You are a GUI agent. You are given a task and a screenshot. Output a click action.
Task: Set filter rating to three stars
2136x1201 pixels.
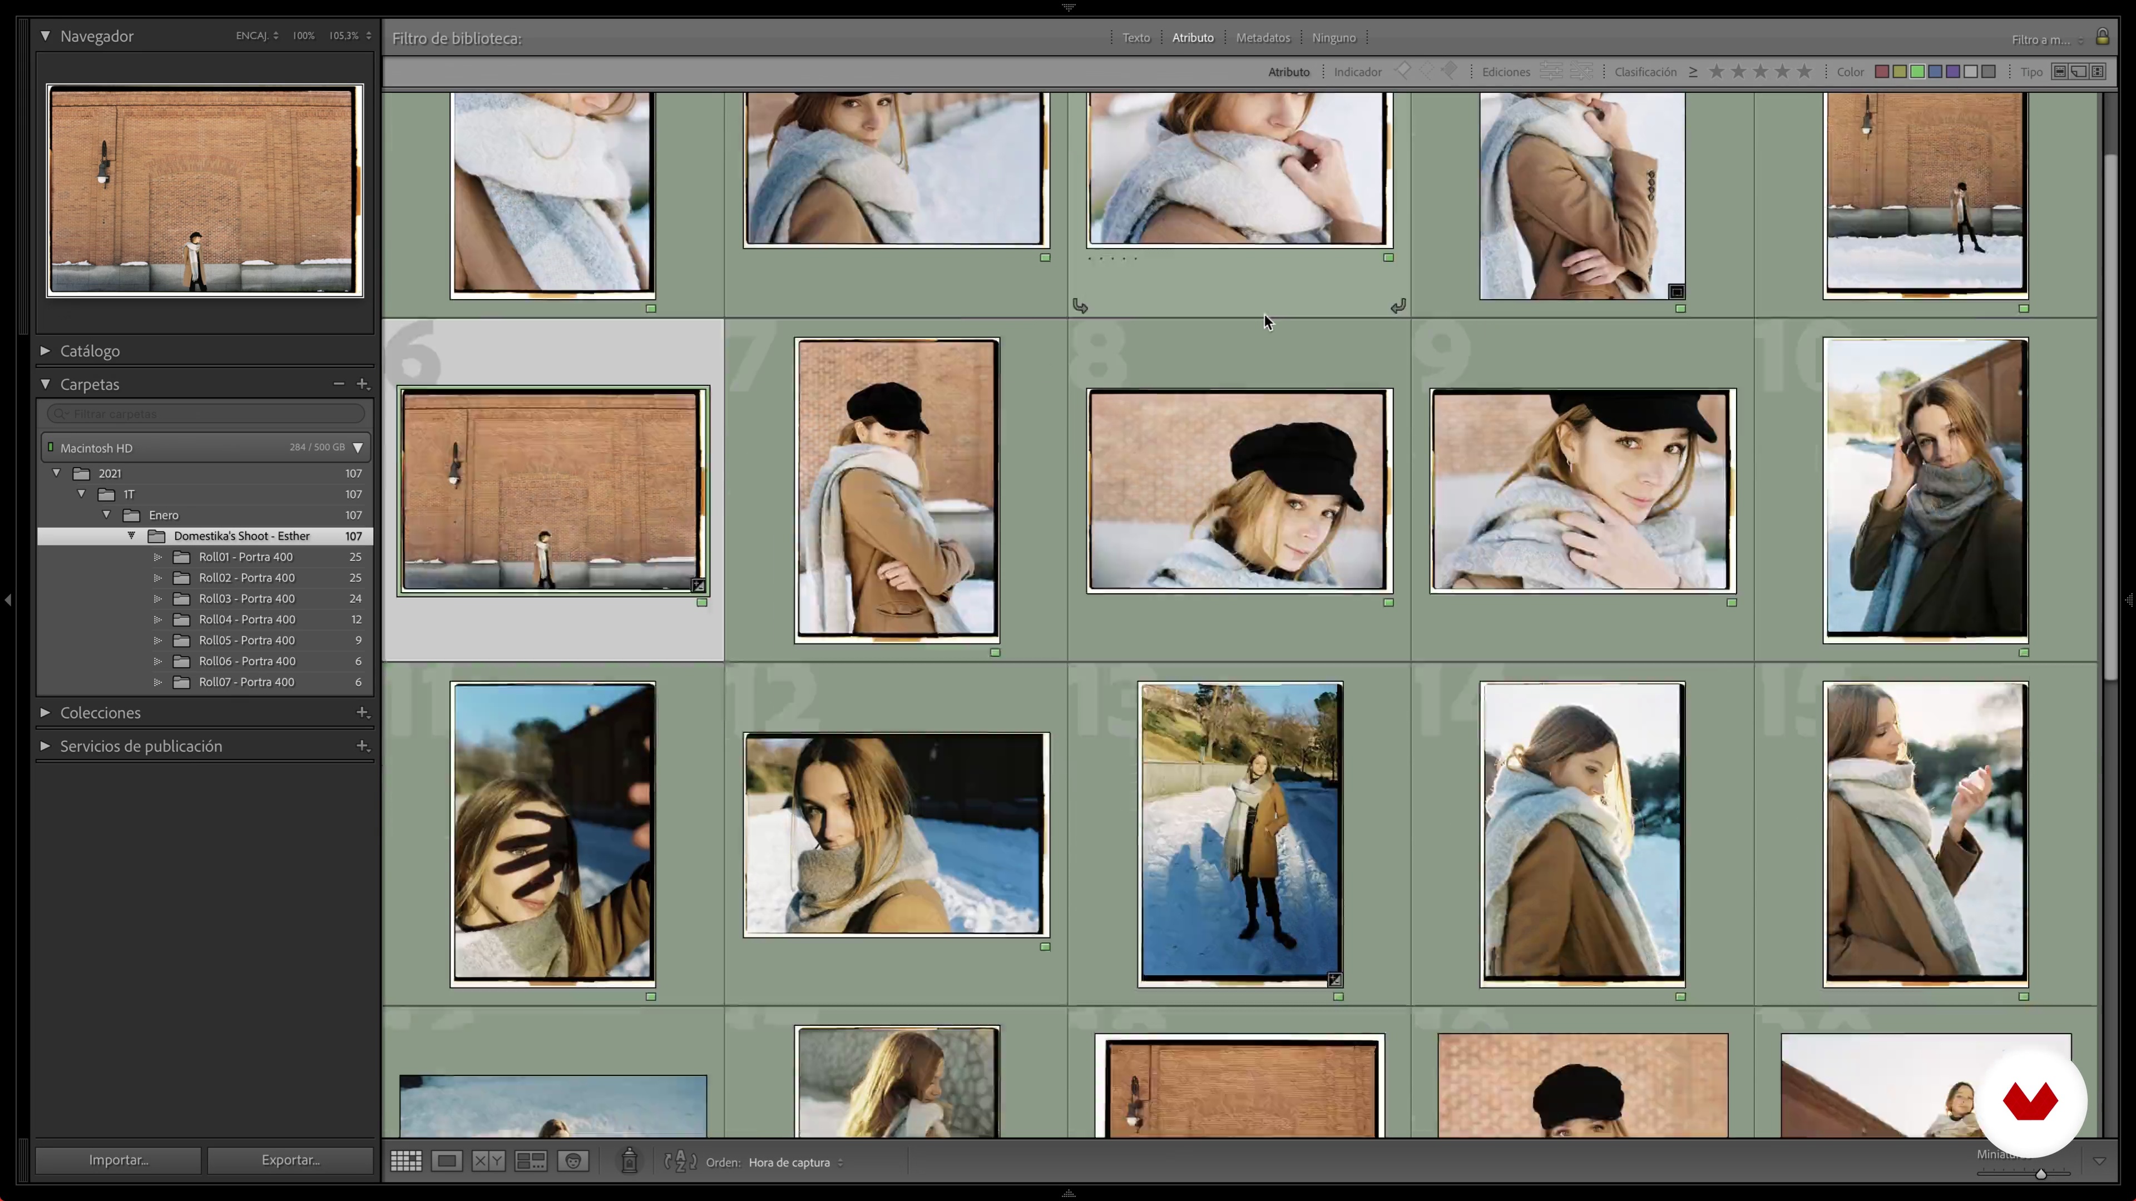[1761, 71]
